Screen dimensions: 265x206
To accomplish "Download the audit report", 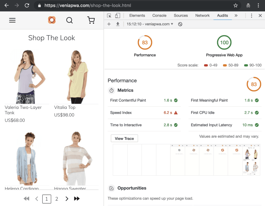I will tap(118, 24).
